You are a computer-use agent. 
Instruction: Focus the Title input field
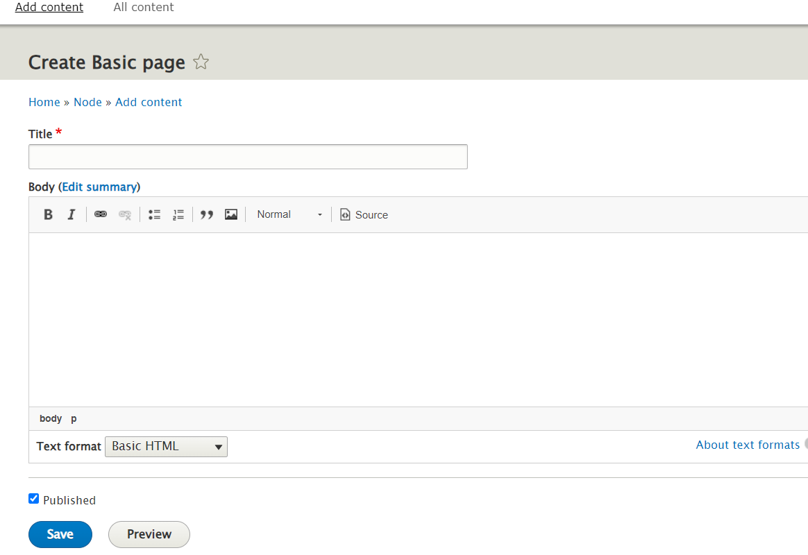(248, 157)
